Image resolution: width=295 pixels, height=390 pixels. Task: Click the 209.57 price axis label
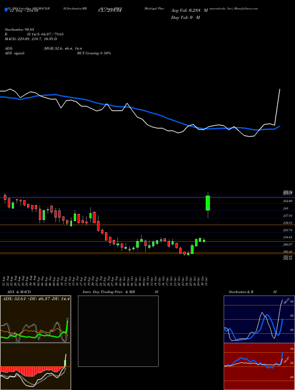(x=288, y=245)
